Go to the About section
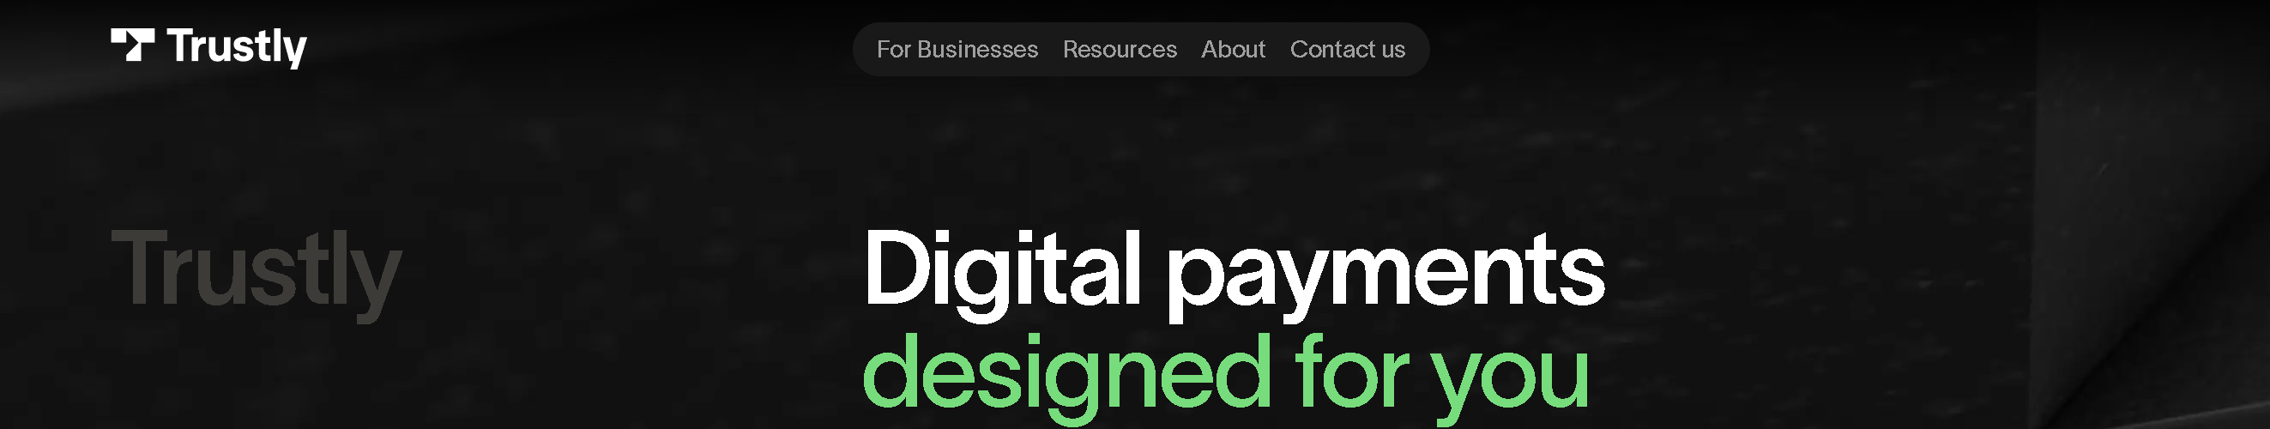Image resolution: width=2270 pixels, height=429 pixels. pos(1233,49)
